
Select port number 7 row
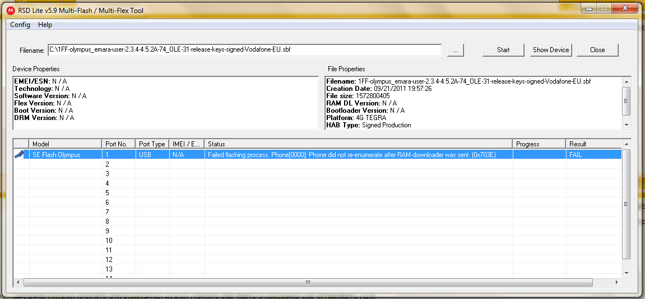coord(317,211)
